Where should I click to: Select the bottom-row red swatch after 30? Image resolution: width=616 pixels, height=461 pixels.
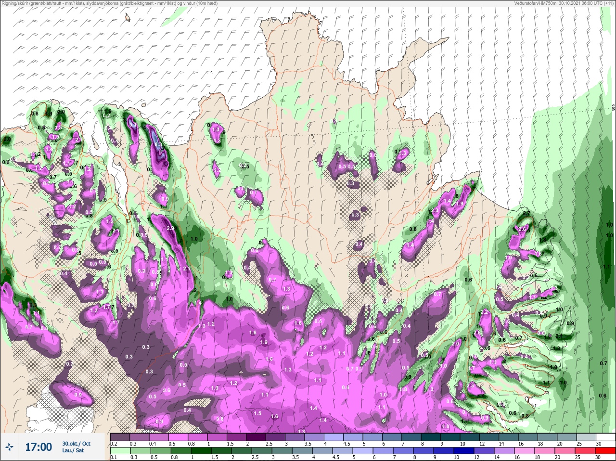[x=605, y=451]
